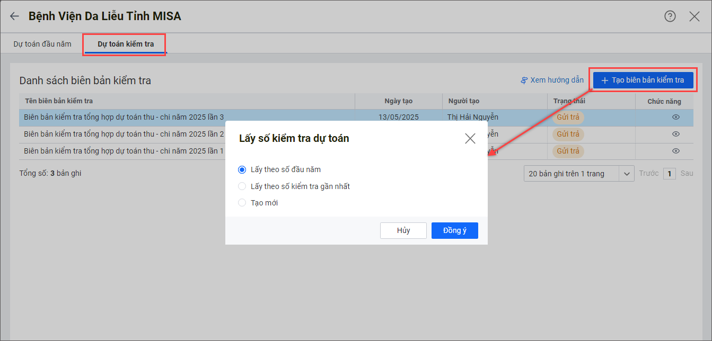This screenshot has height=341, width=712.
Task: Select the Tạo mới radio option
Action: tap(242, 203)
